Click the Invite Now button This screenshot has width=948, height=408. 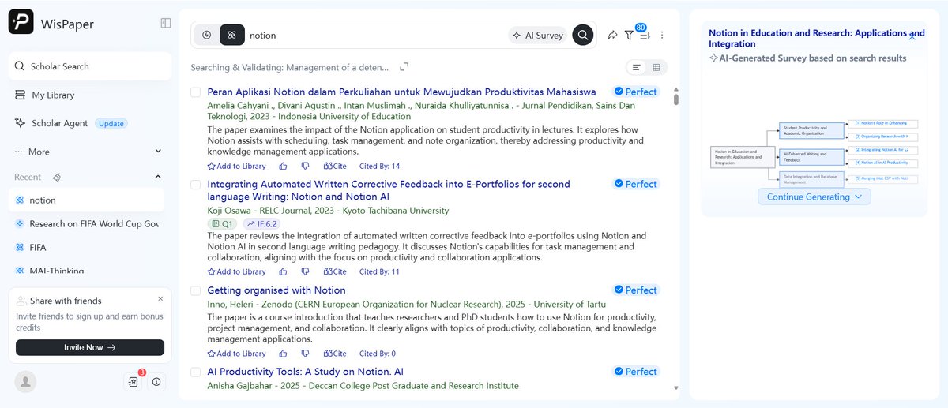[x=90, y=347]
